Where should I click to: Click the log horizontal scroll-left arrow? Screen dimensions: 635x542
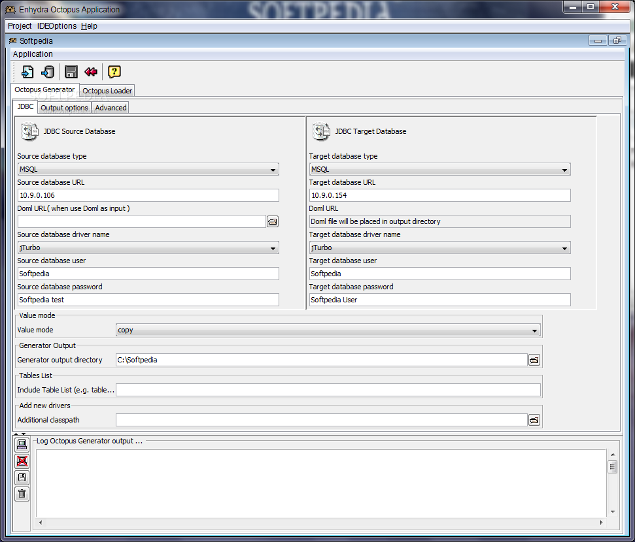41,522
